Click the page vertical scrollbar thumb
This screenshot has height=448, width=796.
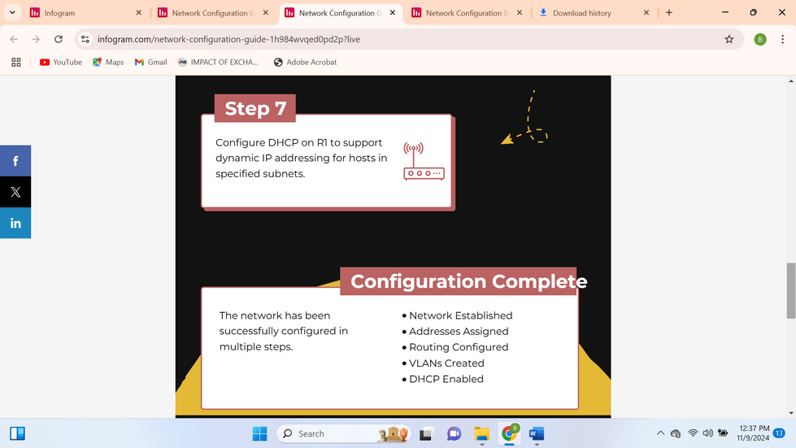click(791, 291)
